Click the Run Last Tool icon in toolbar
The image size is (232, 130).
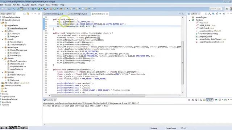(44, 9)
